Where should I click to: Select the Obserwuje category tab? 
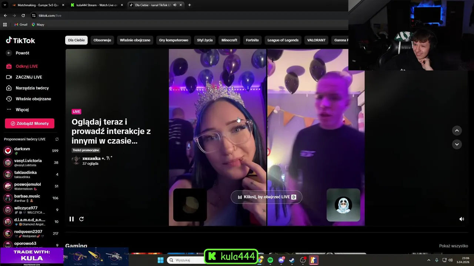click(x=102, y=40)
